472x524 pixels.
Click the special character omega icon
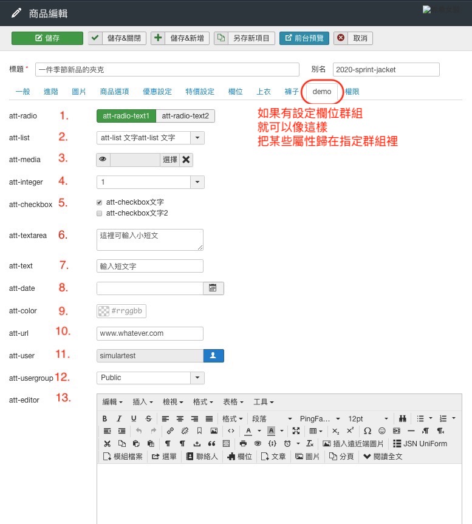368,431
